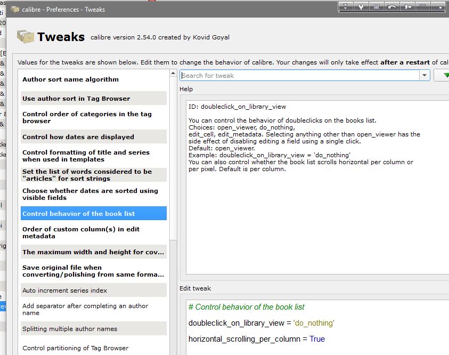
Task: Click in the Help text ID line
Action: pos(237,107)
